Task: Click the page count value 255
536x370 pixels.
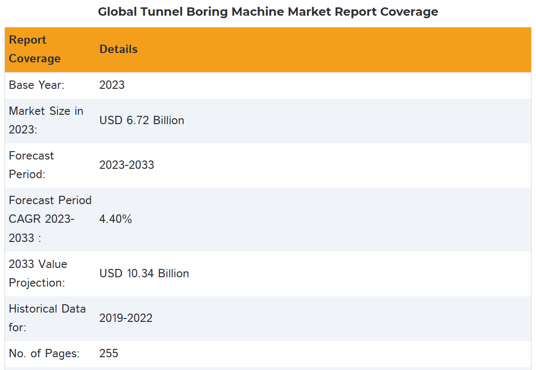Action: [x=108, y=353]
